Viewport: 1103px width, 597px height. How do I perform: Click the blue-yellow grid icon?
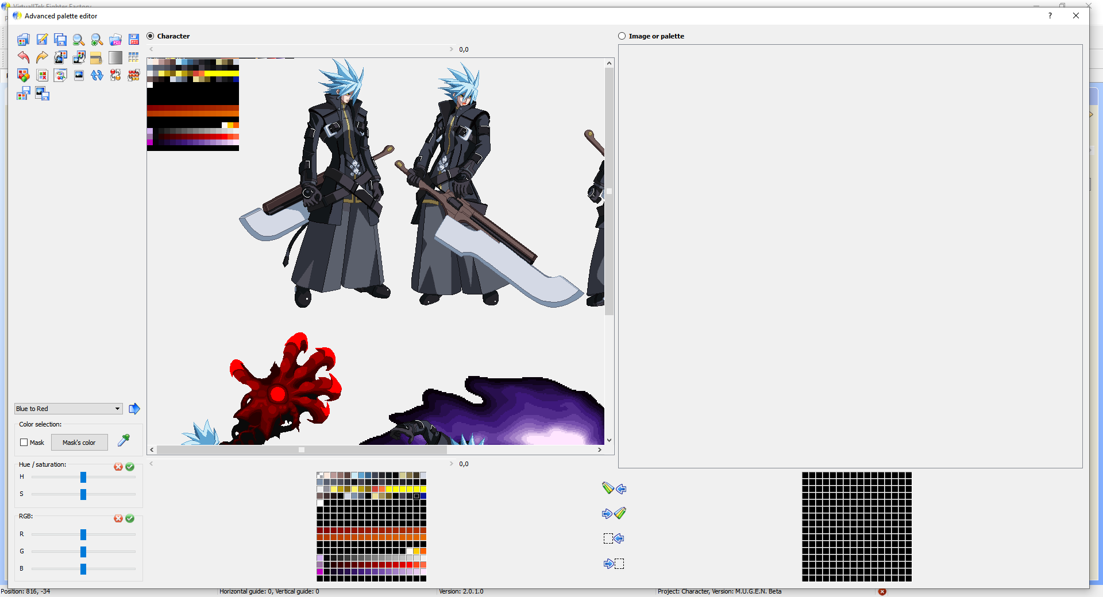[x=134, y=57]
